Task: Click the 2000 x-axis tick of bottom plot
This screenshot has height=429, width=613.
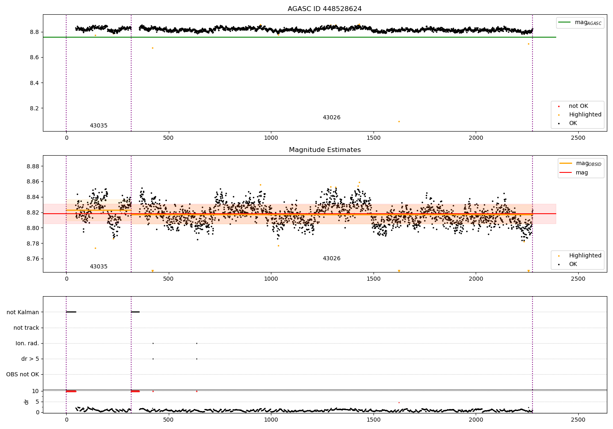Action: 476,420
